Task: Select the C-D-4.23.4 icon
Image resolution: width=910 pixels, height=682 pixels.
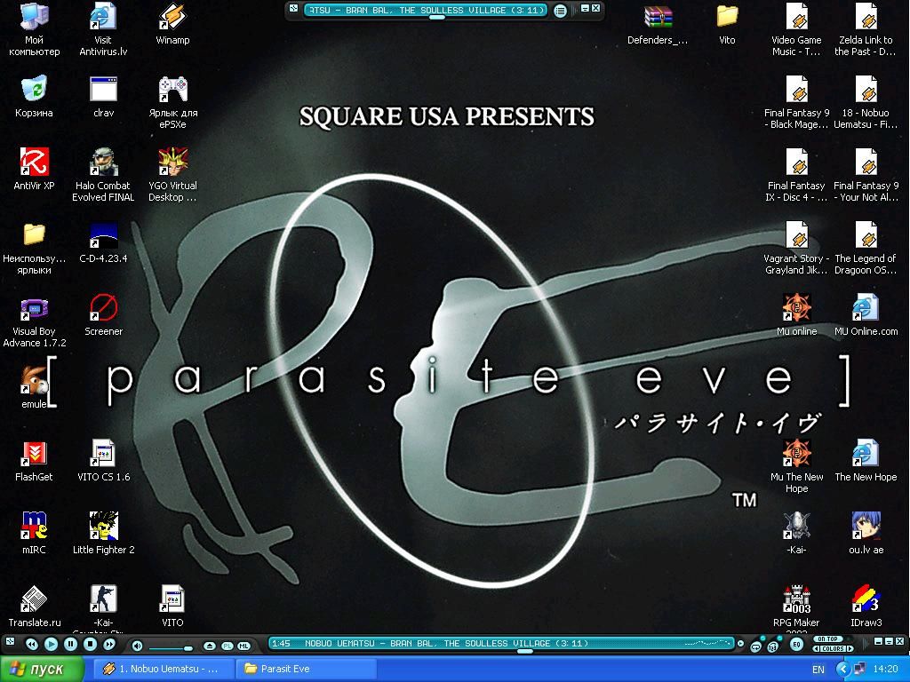Action: pos(103,242)
